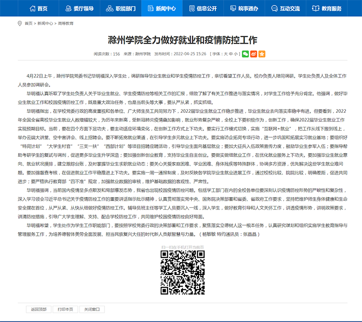This screenshot has width=362, height=322.
Task: Share article via red Weibo icon
Action: tap(253, 54)
